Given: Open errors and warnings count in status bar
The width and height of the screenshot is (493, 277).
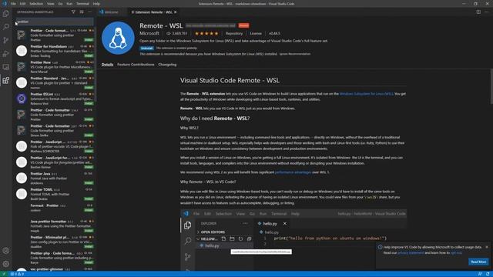Looking at the screenshot, I should click(x=17, y=274).
